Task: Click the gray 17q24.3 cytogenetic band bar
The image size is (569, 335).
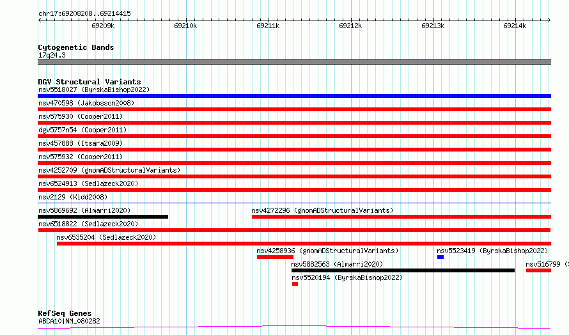Action: pyautogui.click(x=294, y=62)
